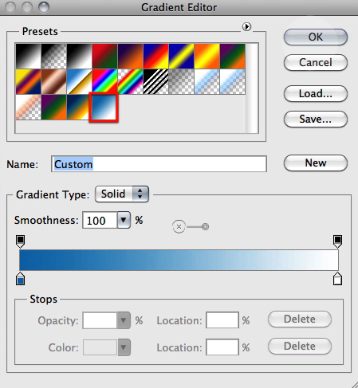This screenshot has width=358, height=388.
Task: Click the Save... button
Action: pyautogui.click(x=316, y=119)
